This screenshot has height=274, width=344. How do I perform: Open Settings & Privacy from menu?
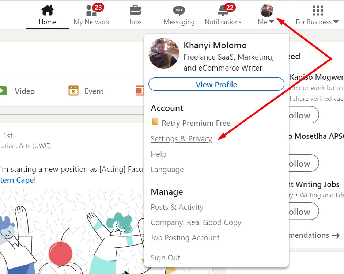[x=181, y=139]
